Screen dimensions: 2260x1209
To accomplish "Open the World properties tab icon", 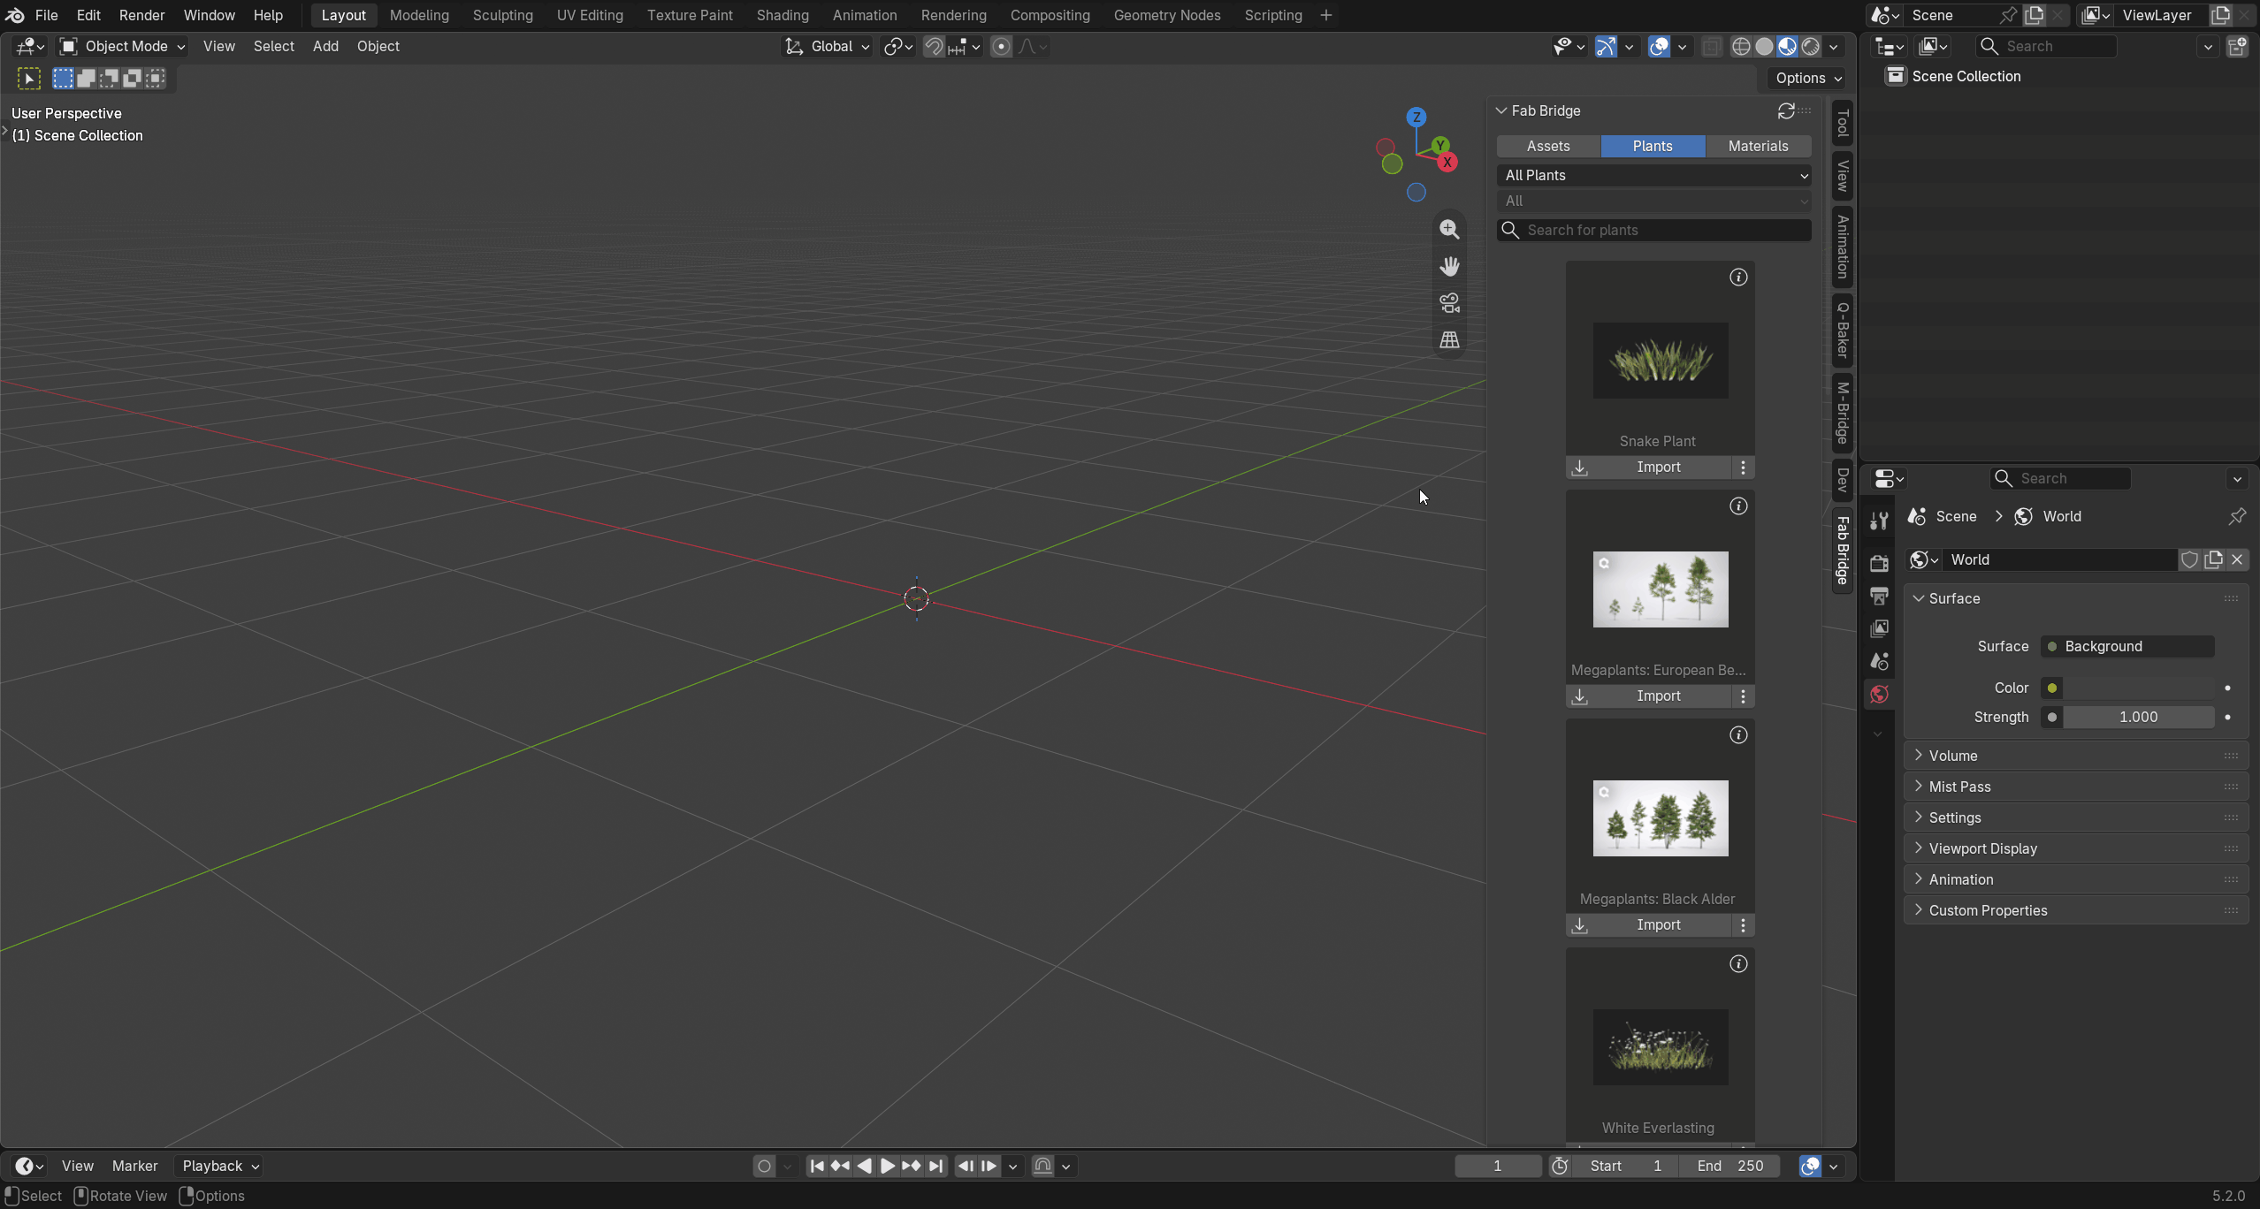I will pos(1879,695).
